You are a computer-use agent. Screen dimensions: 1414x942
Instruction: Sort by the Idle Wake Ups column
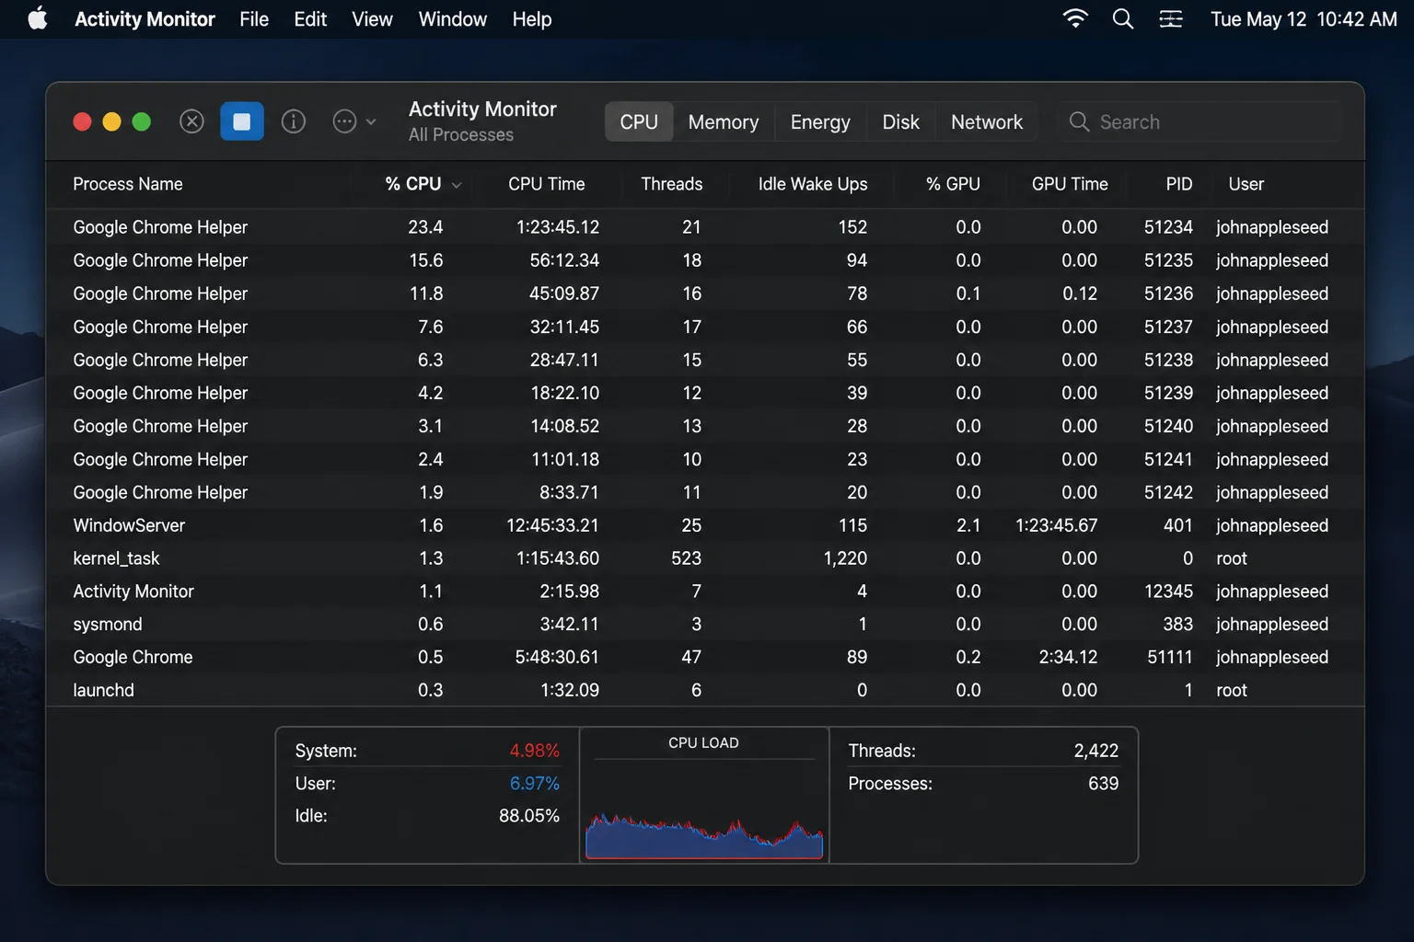pos(813,184)
